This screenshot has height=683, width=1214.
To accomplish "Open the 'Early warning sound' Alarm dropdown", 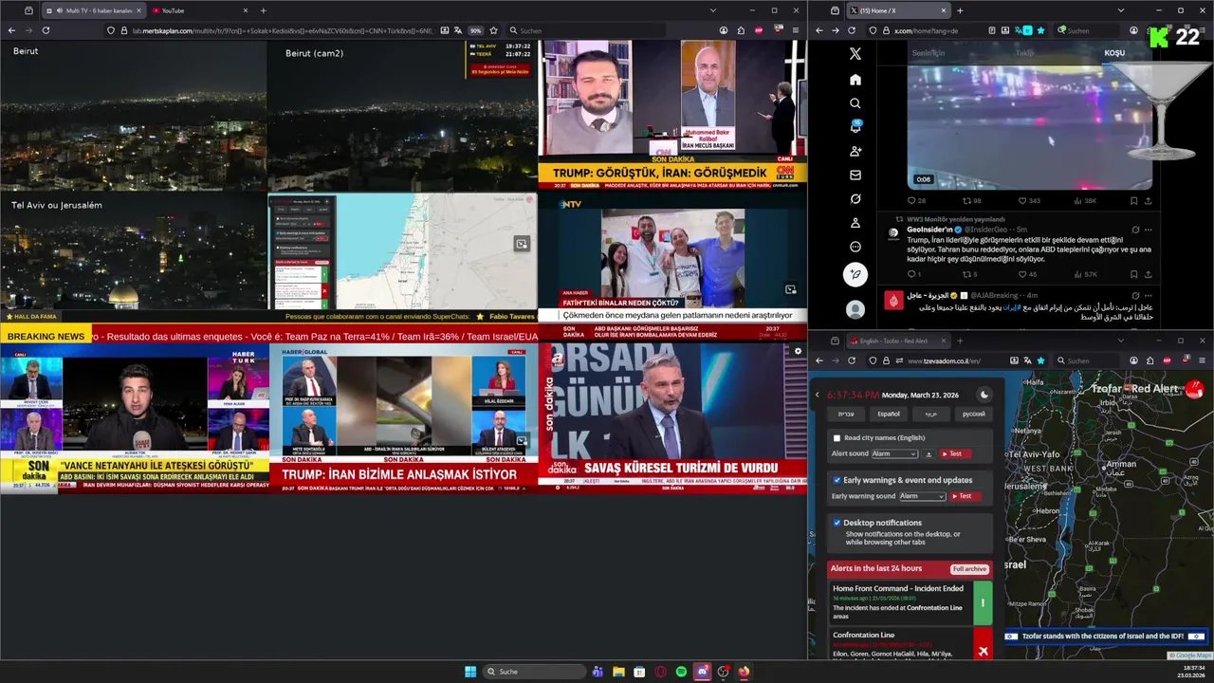I will [923, 496].
